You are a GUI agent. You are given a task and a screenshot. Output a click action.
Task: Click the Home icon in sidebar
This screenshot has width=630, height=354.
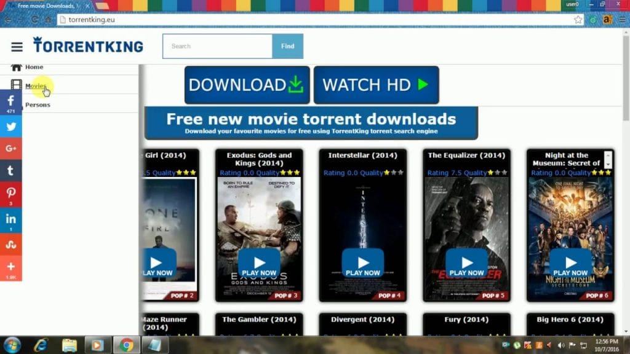coord(16,67)
